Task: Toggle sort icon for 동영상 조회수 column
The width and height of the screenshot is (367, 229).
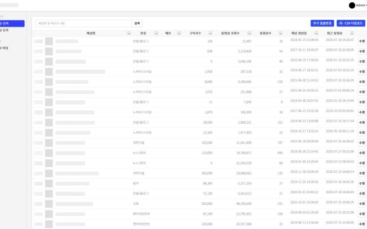Action: (x=249, y=33)
